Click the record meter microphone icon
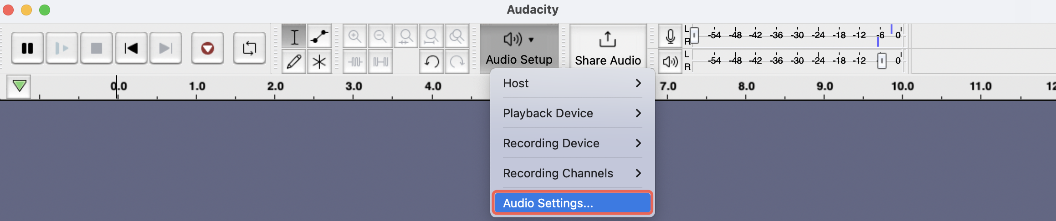Viewport: 1056px width, 221px height. [x=670, y=36]
